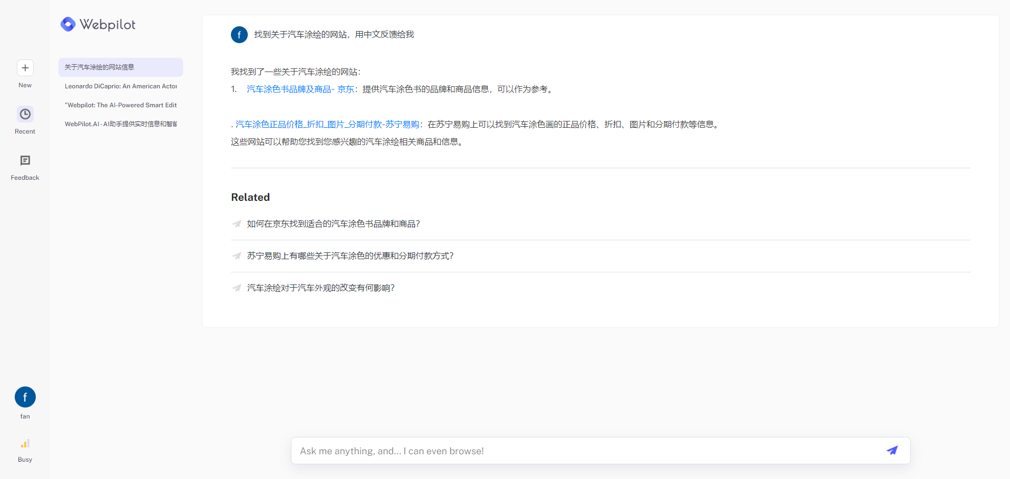Image resolution: width=1010 pixels, height=479 pixels.
Task: Click the Webpilot logo icon
Action: [x=68, y=24]
